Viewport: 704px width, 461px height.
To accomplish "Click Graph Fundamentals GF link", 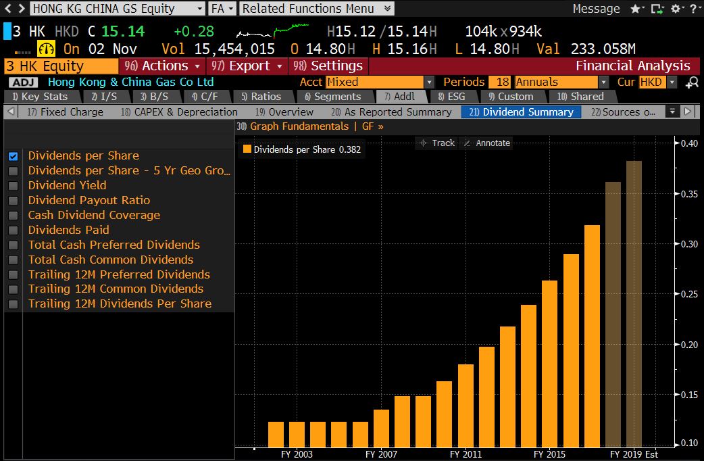I will tap(310, 126).
